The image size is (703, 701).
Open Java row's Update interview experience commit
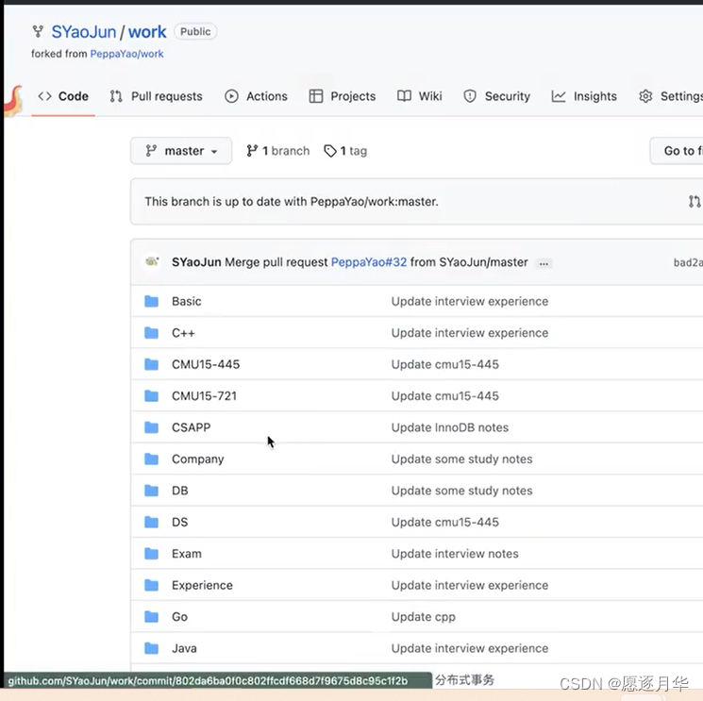(x=470, y=648)
